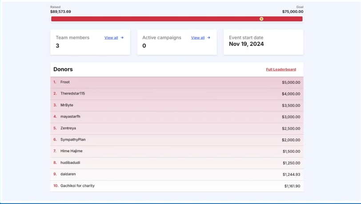Click the Team members count 3

pyautogui.click(x=57, y=46)
